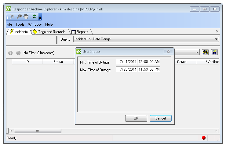Click the No Filter (0 Incidents) label
Viewport: 226px width, 147px height.
[x=39, y=53]
